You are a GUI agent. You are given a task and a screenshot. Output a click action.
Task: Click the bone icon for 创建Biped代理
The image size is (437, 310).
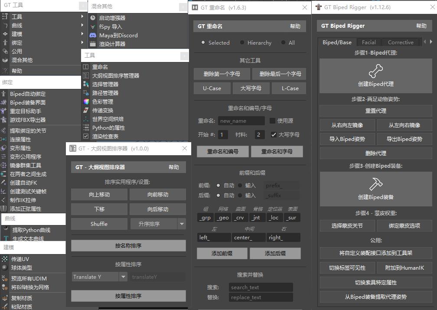[376, 71]
